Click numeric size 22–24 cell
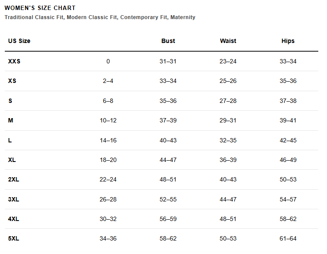327x254 pixels. [x=108, y=179]
